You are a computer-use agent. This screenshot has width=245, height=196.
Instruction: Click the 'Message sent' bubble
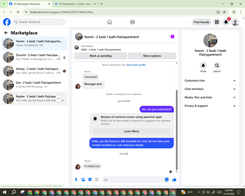click(93, 84)
